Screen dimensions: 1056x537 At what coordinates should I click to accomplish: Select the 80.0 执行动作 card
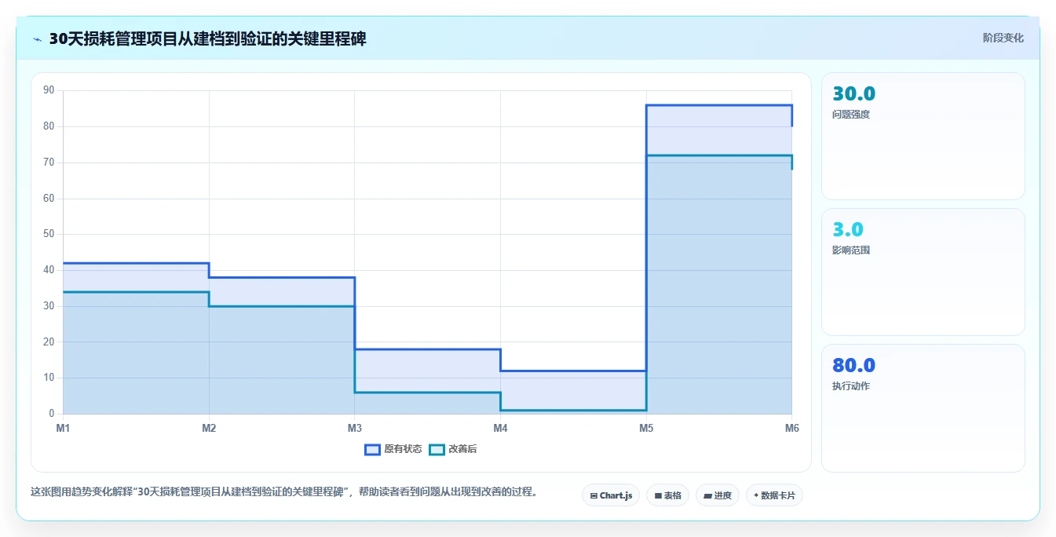(923, 408)
